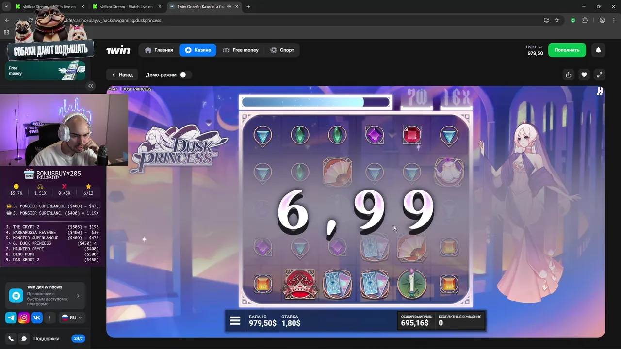Open the Спорт menu item
The width and height of the screenshot is (621, 349).
(282, 50)
